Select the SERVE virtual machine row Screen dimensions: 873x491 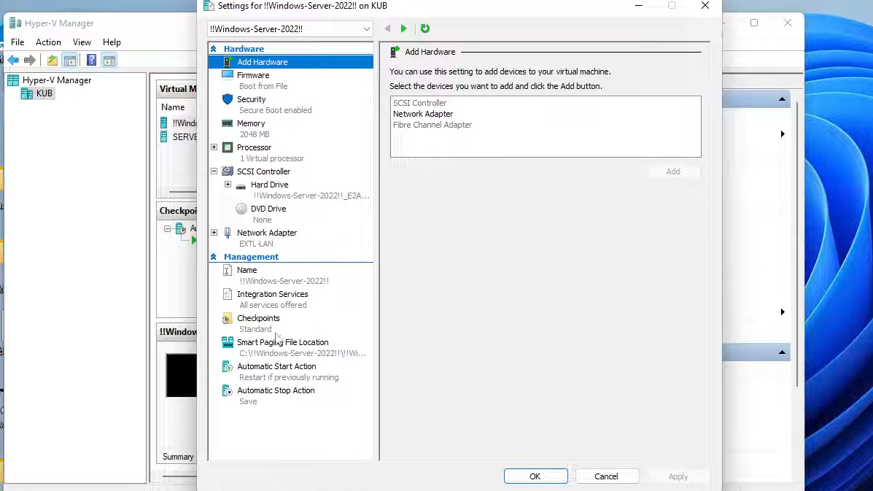coord(179,137)
